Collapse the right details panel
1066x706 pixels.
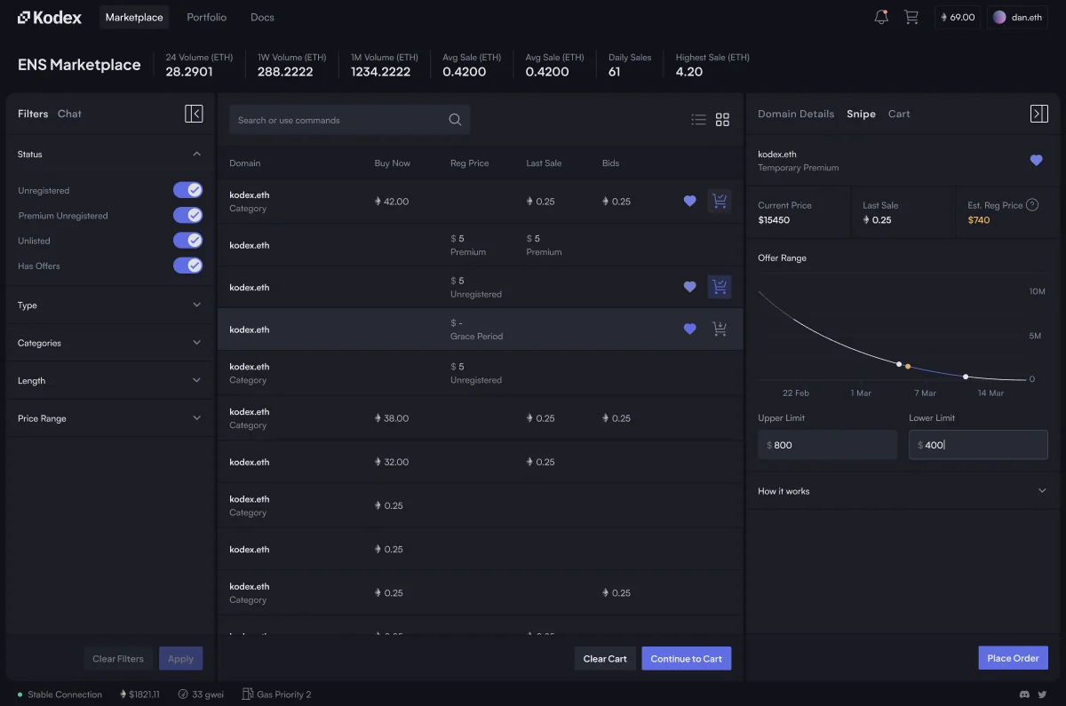pyautogui.click(x=1038, y=114)
